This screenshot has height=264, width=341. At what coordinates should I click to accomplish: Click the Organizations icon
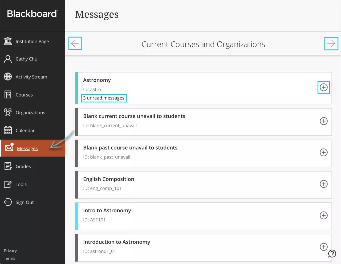point(8,112)
